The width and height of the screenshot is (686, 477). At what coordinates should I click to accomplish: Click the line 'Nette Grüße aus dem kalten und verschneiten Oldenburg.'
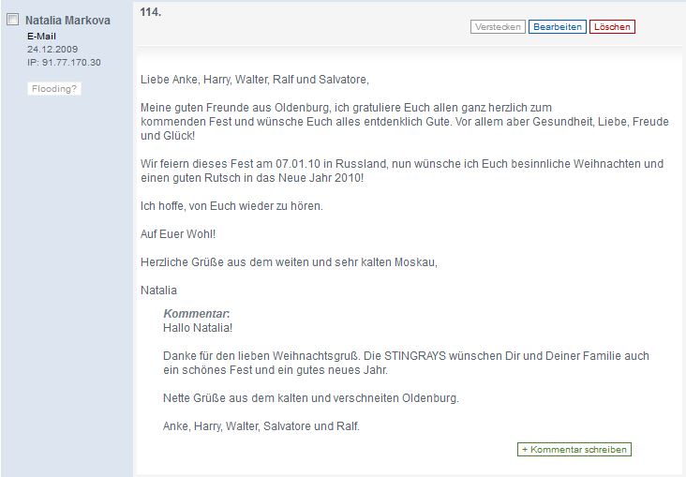pyautogui.click(x=310, y=398)
